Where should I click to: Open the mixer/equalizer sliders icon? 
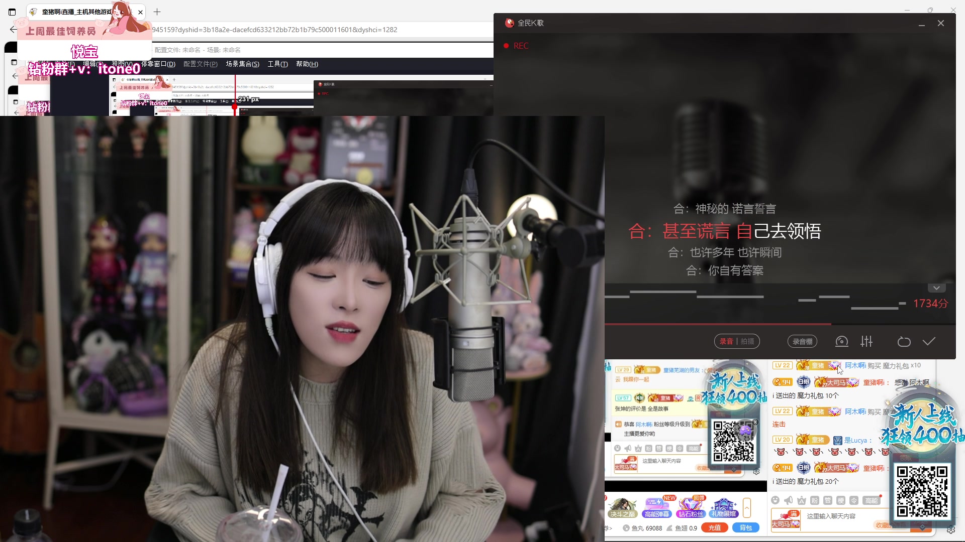[866, 342]
